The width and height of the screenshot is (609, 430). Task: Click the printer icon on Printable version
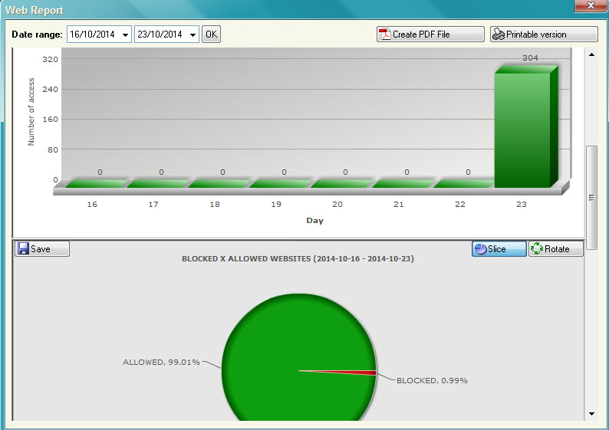tap(499, 34)
